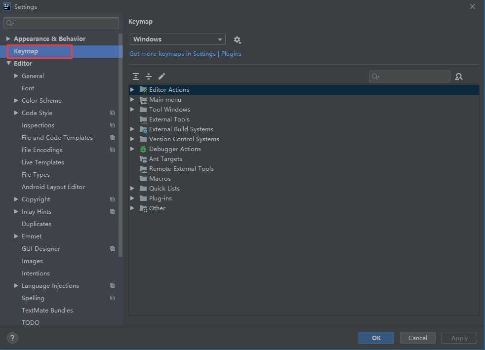
Task: Open the Android Layout Editor page
Action: click(x=53, y=187)
